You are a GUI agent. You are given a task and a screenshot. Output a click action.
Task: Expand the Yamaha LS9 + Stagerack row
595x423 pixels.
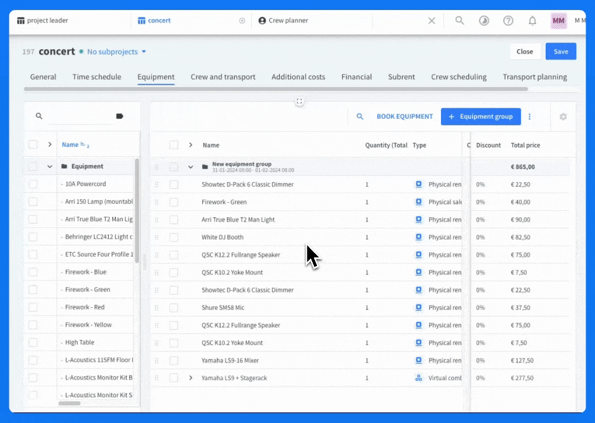190,378
